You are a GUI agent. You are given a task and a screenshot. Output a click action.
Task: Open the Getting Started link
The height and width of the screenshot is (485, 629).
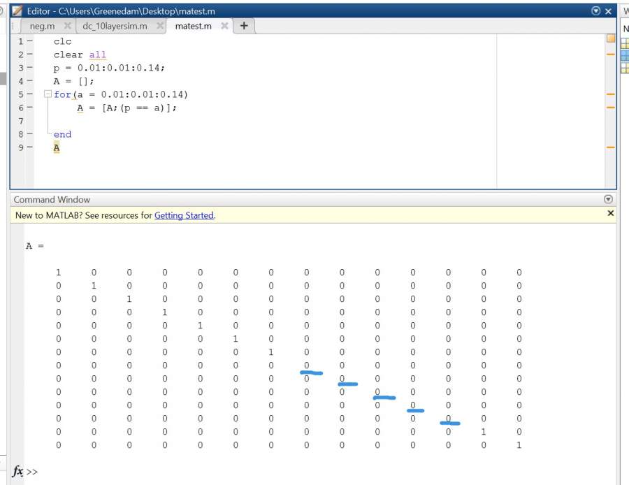[x=184, y=215]
